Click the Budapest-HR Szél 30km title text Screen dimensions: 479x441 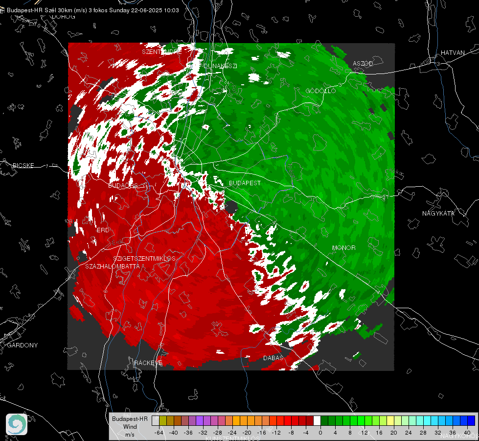click(x=92, y=10)
